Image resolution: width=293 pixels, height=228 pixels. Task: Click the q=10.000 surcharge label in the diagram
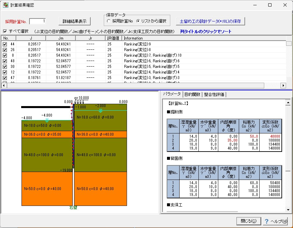point(81,98)
